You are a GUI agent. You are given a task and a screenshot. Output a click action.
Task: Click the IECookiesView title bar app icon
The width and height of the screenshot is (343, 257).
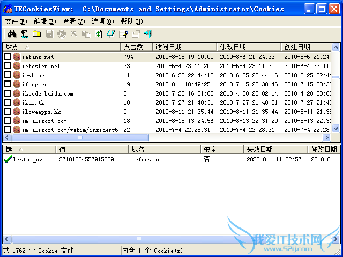coord(8,9)
